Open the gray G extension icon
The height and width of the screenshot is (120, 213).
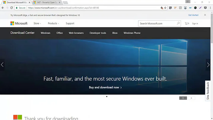coord(180,8)
